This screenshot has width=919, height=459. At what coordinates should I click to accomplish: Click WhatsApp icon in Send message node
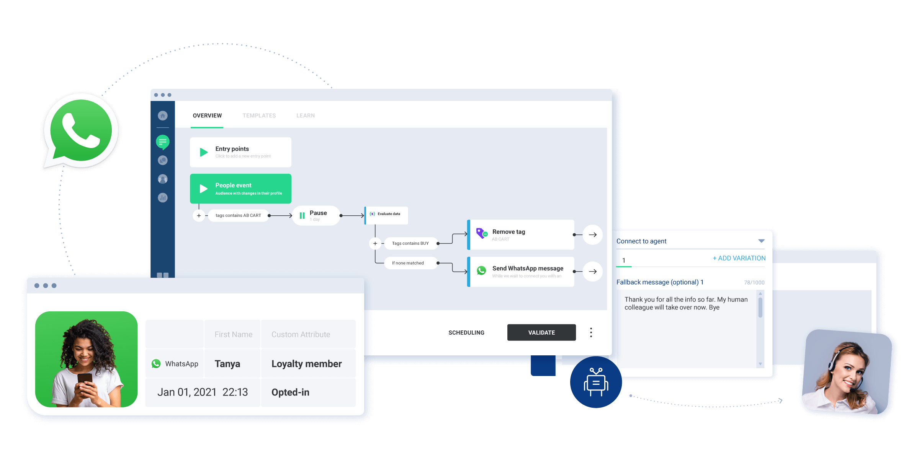tap(481, 271)
